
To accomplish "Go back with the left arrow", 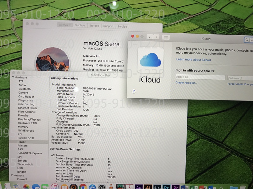I will [149, 37].
